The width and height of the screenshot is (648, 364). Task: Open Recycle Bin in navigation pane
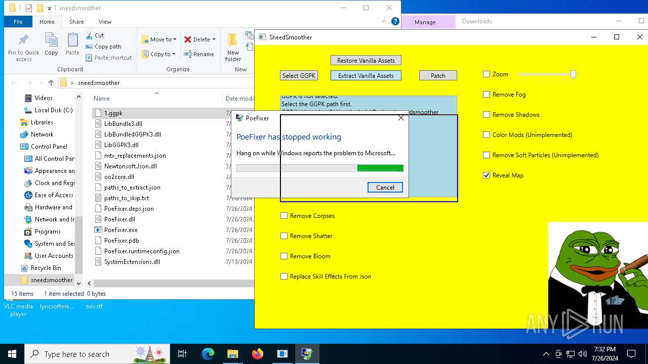[46, 268]
